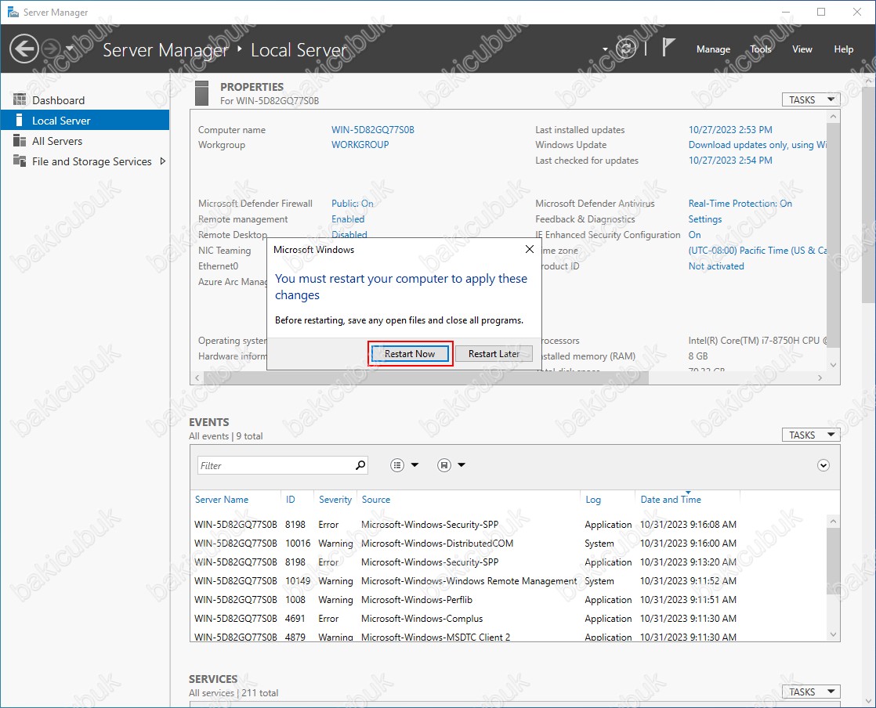This screenshot has width=876, height=708.
Task: Click the Server Manager app icon in title bar
Action: click(13, 12)
